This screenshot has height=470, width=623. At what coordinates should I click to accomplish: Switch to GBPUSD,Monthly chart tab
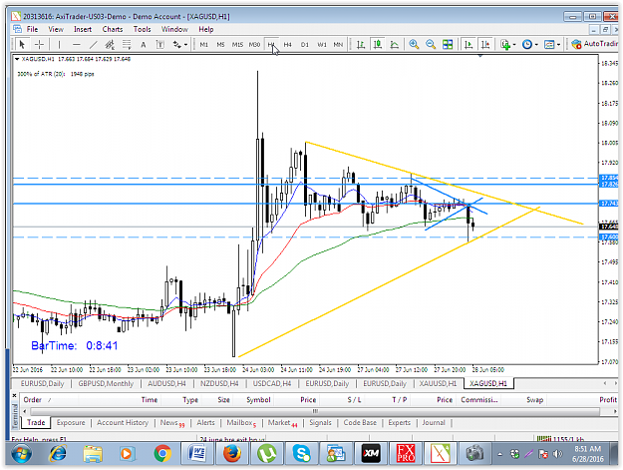click(106, 383)
